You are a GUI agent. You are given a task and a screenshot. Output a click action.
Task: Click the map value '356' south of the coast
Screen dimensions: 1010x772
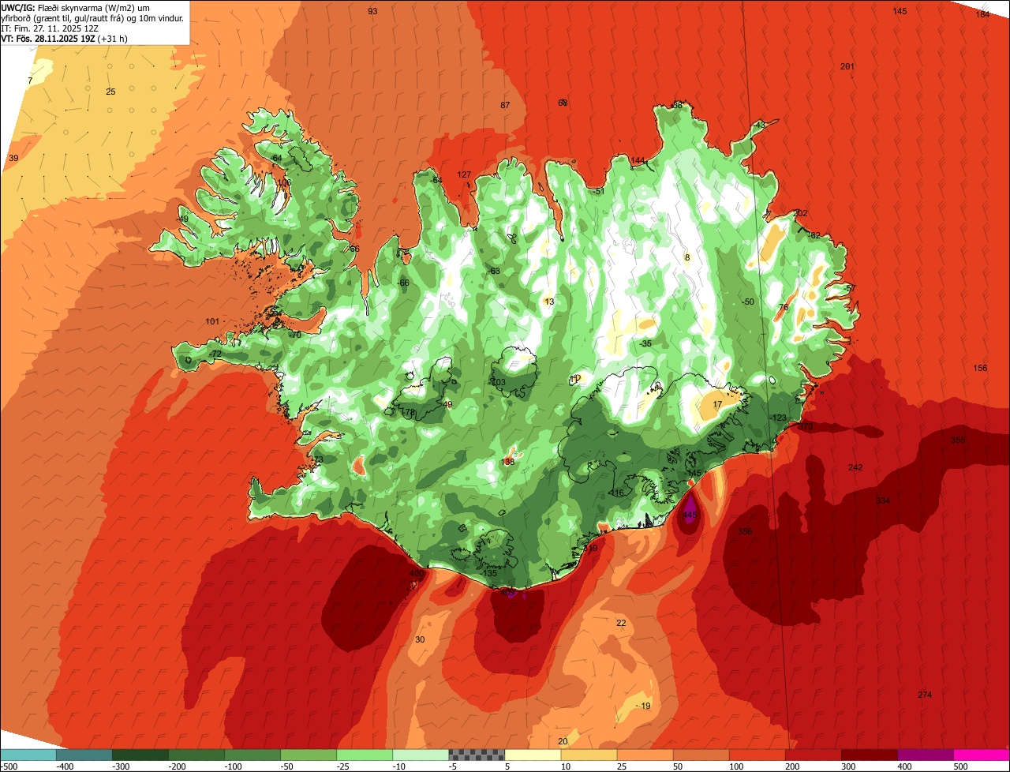(745, 531)
